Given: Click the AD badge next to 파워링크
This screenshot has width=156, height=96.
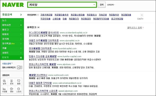Looking at the screenshot, I should click(x=38, y=27).
